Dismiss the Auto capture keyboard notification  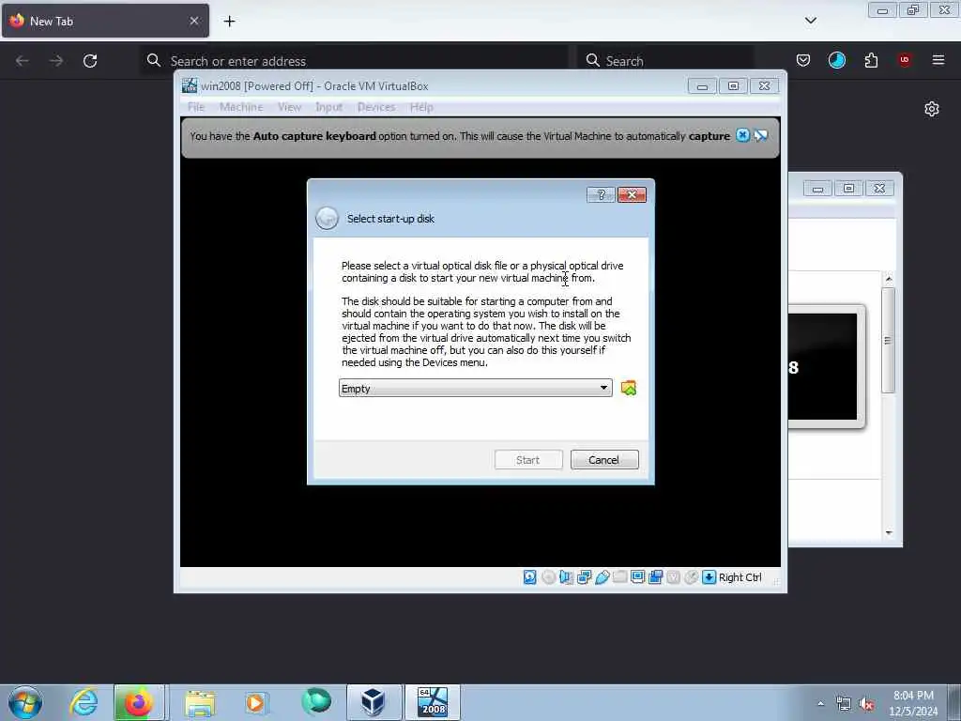click(743, 135)
